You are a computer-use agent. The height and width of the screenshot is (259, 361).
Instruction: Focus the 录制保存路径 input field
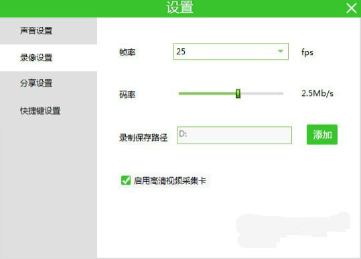234,135
